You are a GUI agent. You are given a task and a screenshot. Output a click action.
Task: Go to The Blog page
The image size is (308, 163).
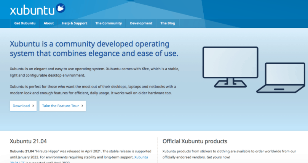tap(168, 23)
